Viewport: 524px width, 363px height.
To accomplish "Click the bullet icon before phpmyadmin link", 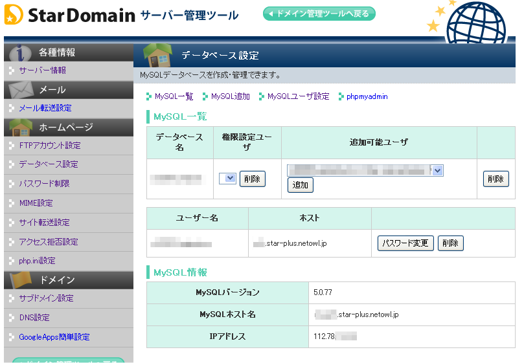I will (x=341, y=97).
